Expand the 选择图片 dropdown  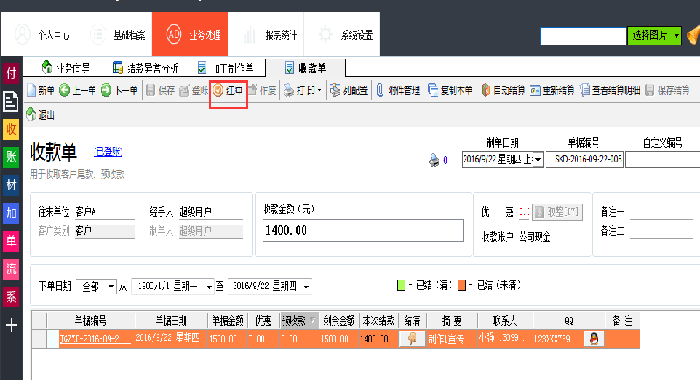pos(675,36)
